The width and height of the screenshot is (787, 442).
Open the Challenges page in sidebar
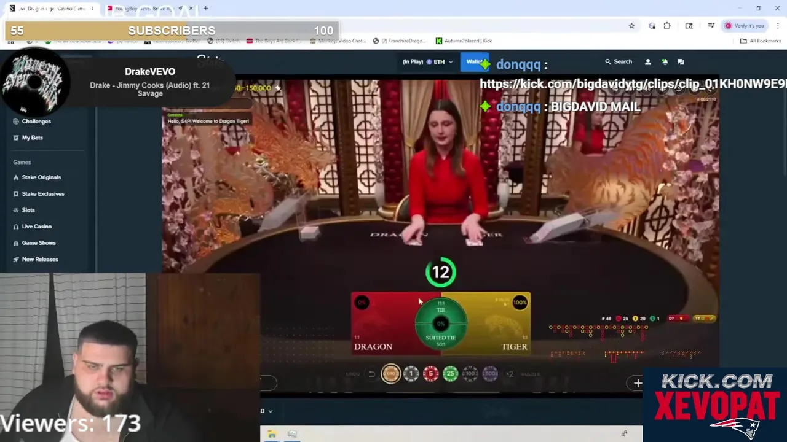tap(32, 121)
